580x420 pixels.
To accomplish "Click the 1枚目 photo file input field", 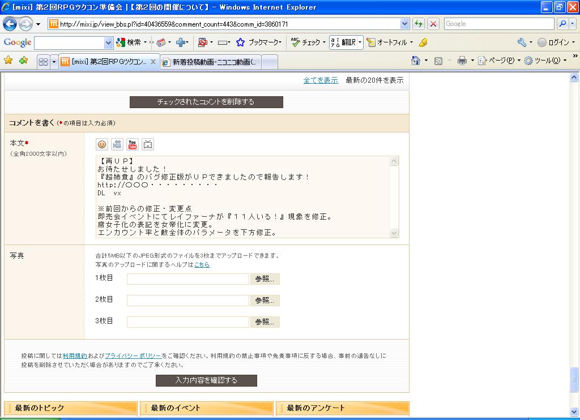I will tap(188, 279).
